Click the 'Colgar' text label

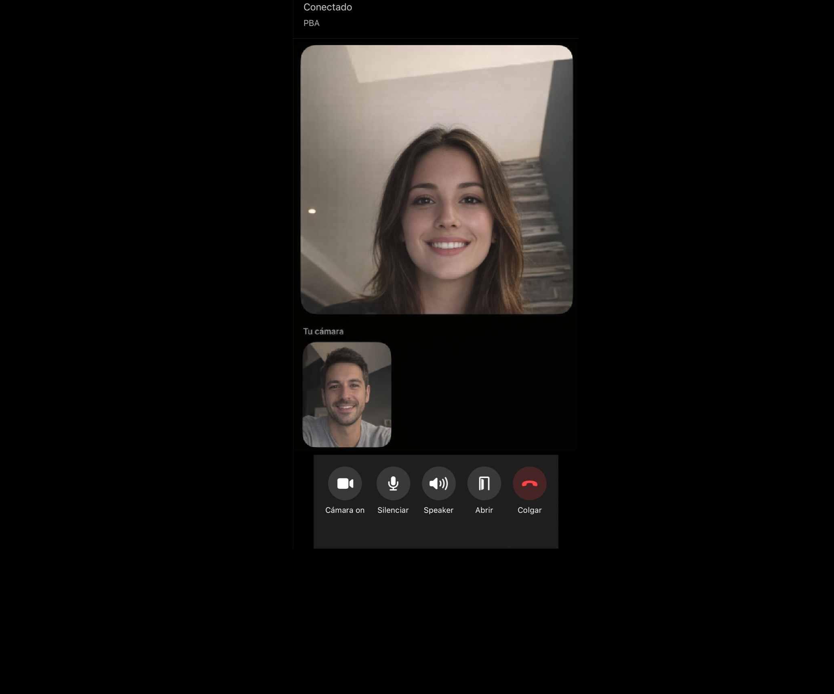[x=529, y=510]
